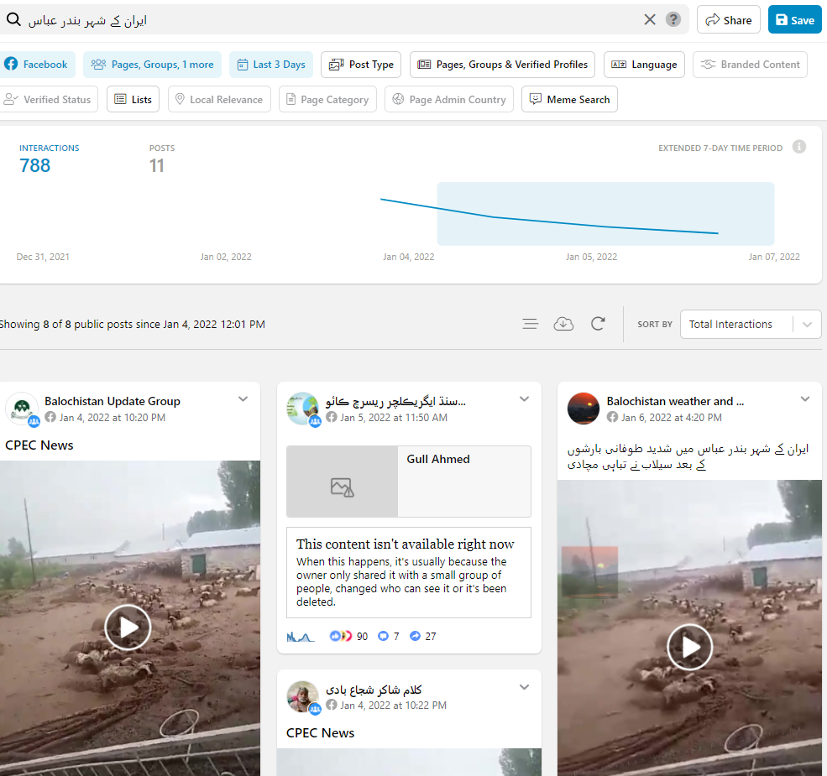
Task: Open the Page Admin Country filter
Action: [449, 99]
